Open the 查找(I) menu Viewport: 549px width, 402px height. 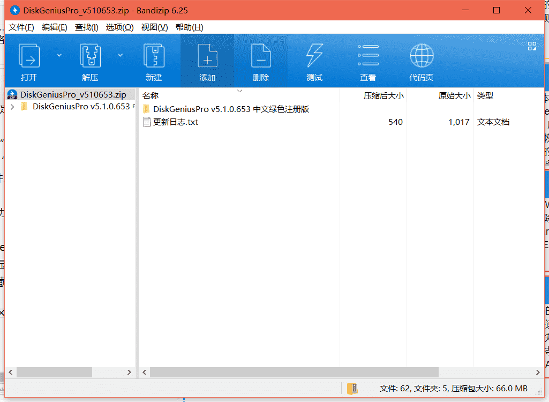pyautogui.click(x=86, y=27)
